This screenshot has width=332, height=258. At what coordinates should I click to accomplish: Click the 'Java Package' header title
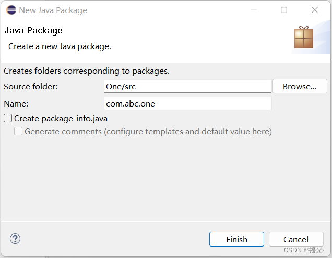(x=33, y=30)
